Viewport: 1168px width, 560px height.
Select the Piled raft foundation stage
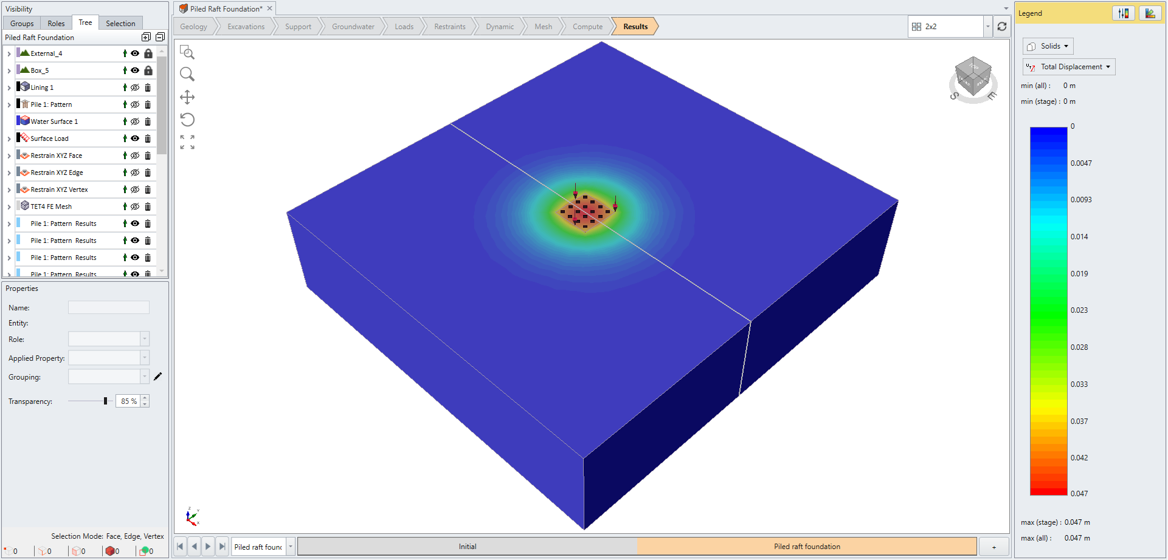(x=807, y=547)
